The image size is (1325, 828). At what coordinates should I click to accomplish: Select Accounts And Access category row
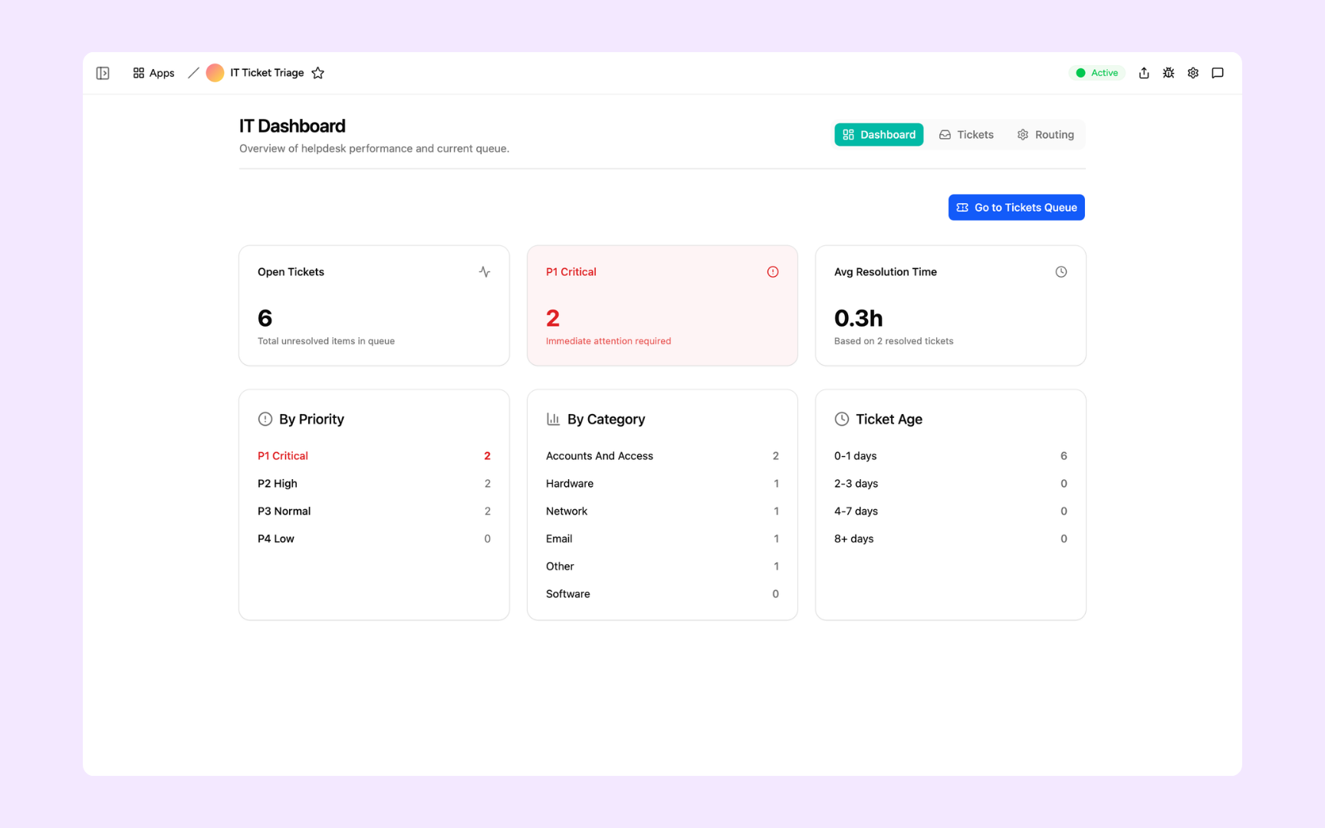(662, 456)
